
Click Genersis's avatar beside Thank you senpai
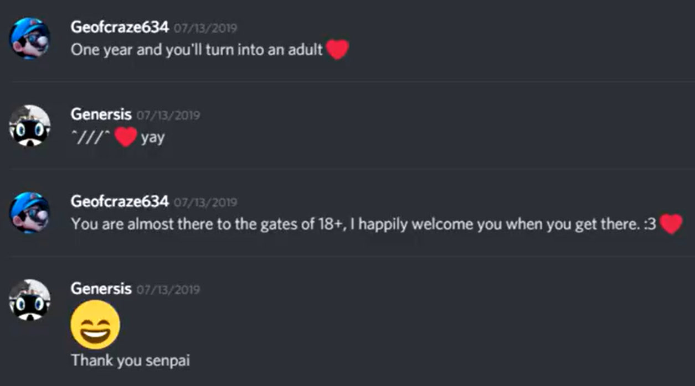[x=30, y=300]
